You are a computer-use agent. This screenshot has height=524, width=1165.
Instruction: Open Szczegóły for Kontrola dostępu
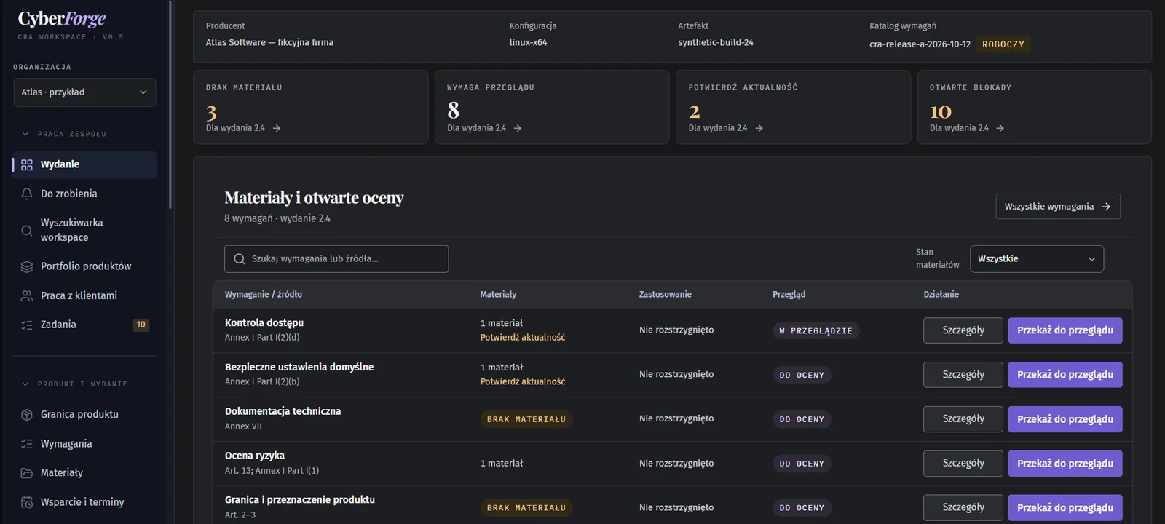963,330
